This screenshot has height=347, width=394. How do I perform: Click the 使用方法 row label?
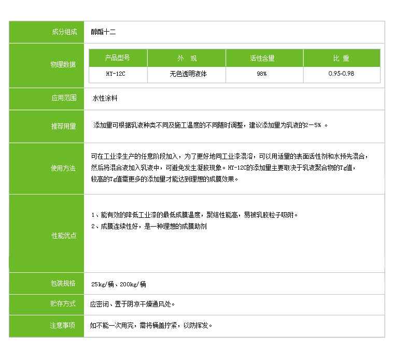tap(63, 168)
